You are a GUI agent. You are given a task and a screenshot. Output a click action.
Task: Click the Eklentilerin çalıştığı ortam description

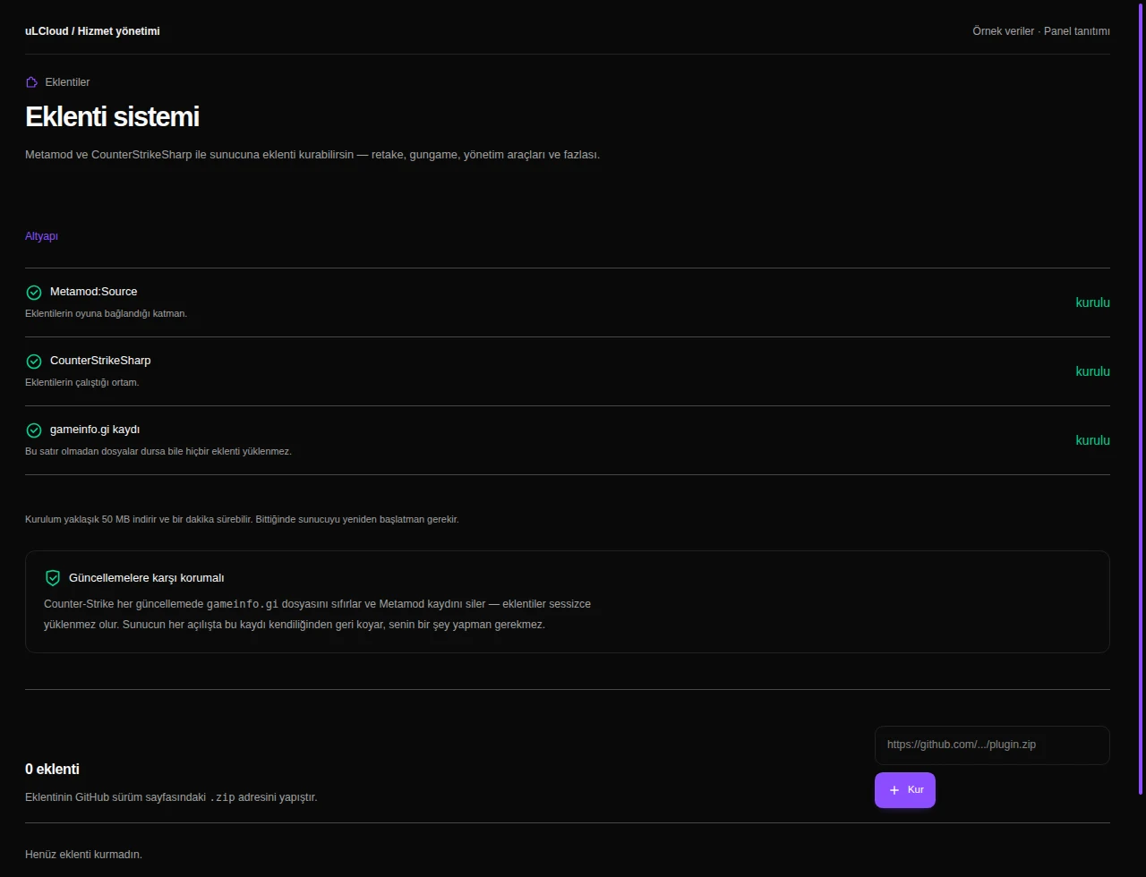click(x=82, y=382)
